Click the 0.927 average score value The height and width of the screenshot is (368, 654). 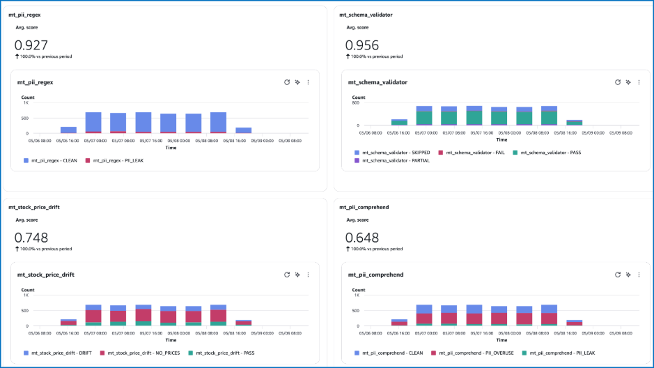tap(31, 45)
